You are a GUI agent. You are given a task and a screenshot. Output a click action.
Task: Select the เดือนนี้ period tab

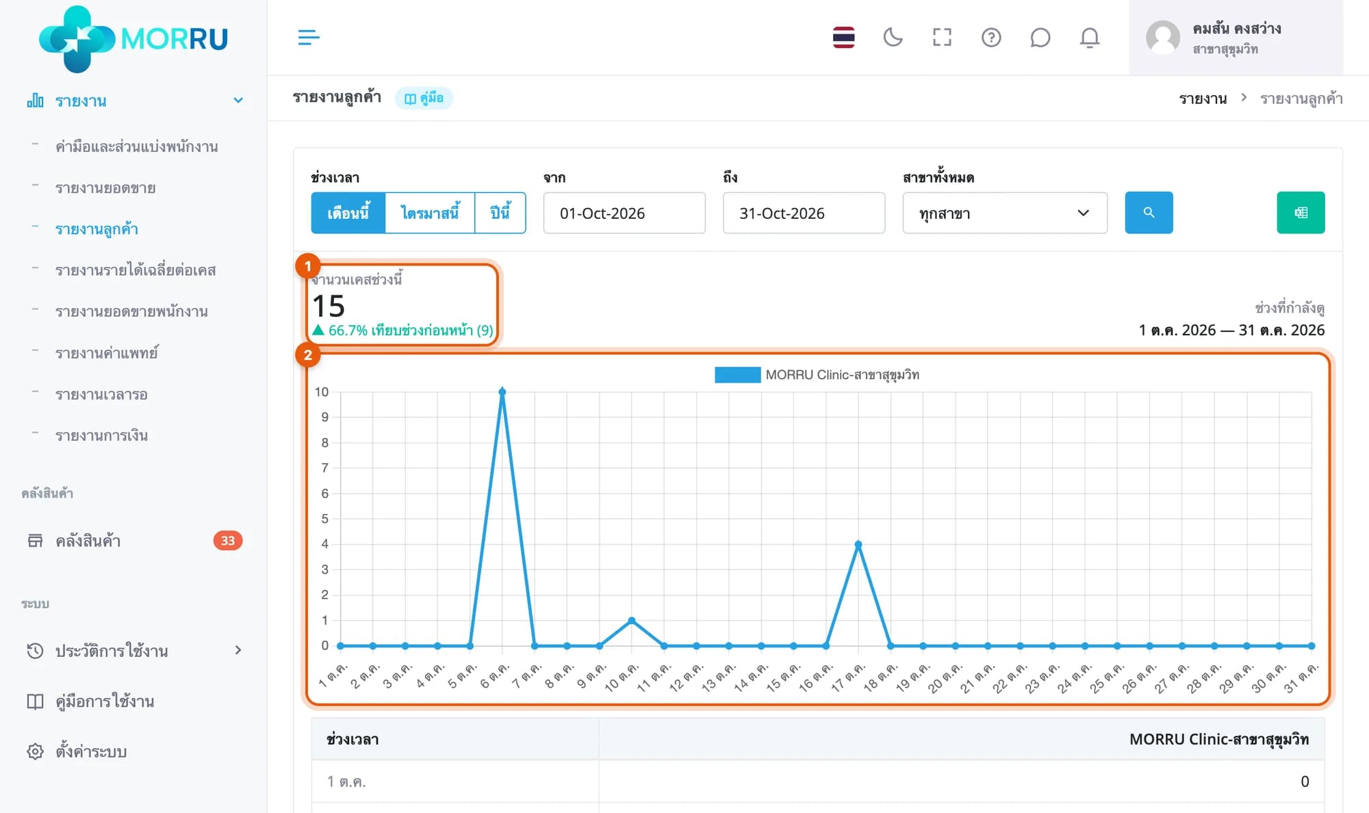[348, 213]
